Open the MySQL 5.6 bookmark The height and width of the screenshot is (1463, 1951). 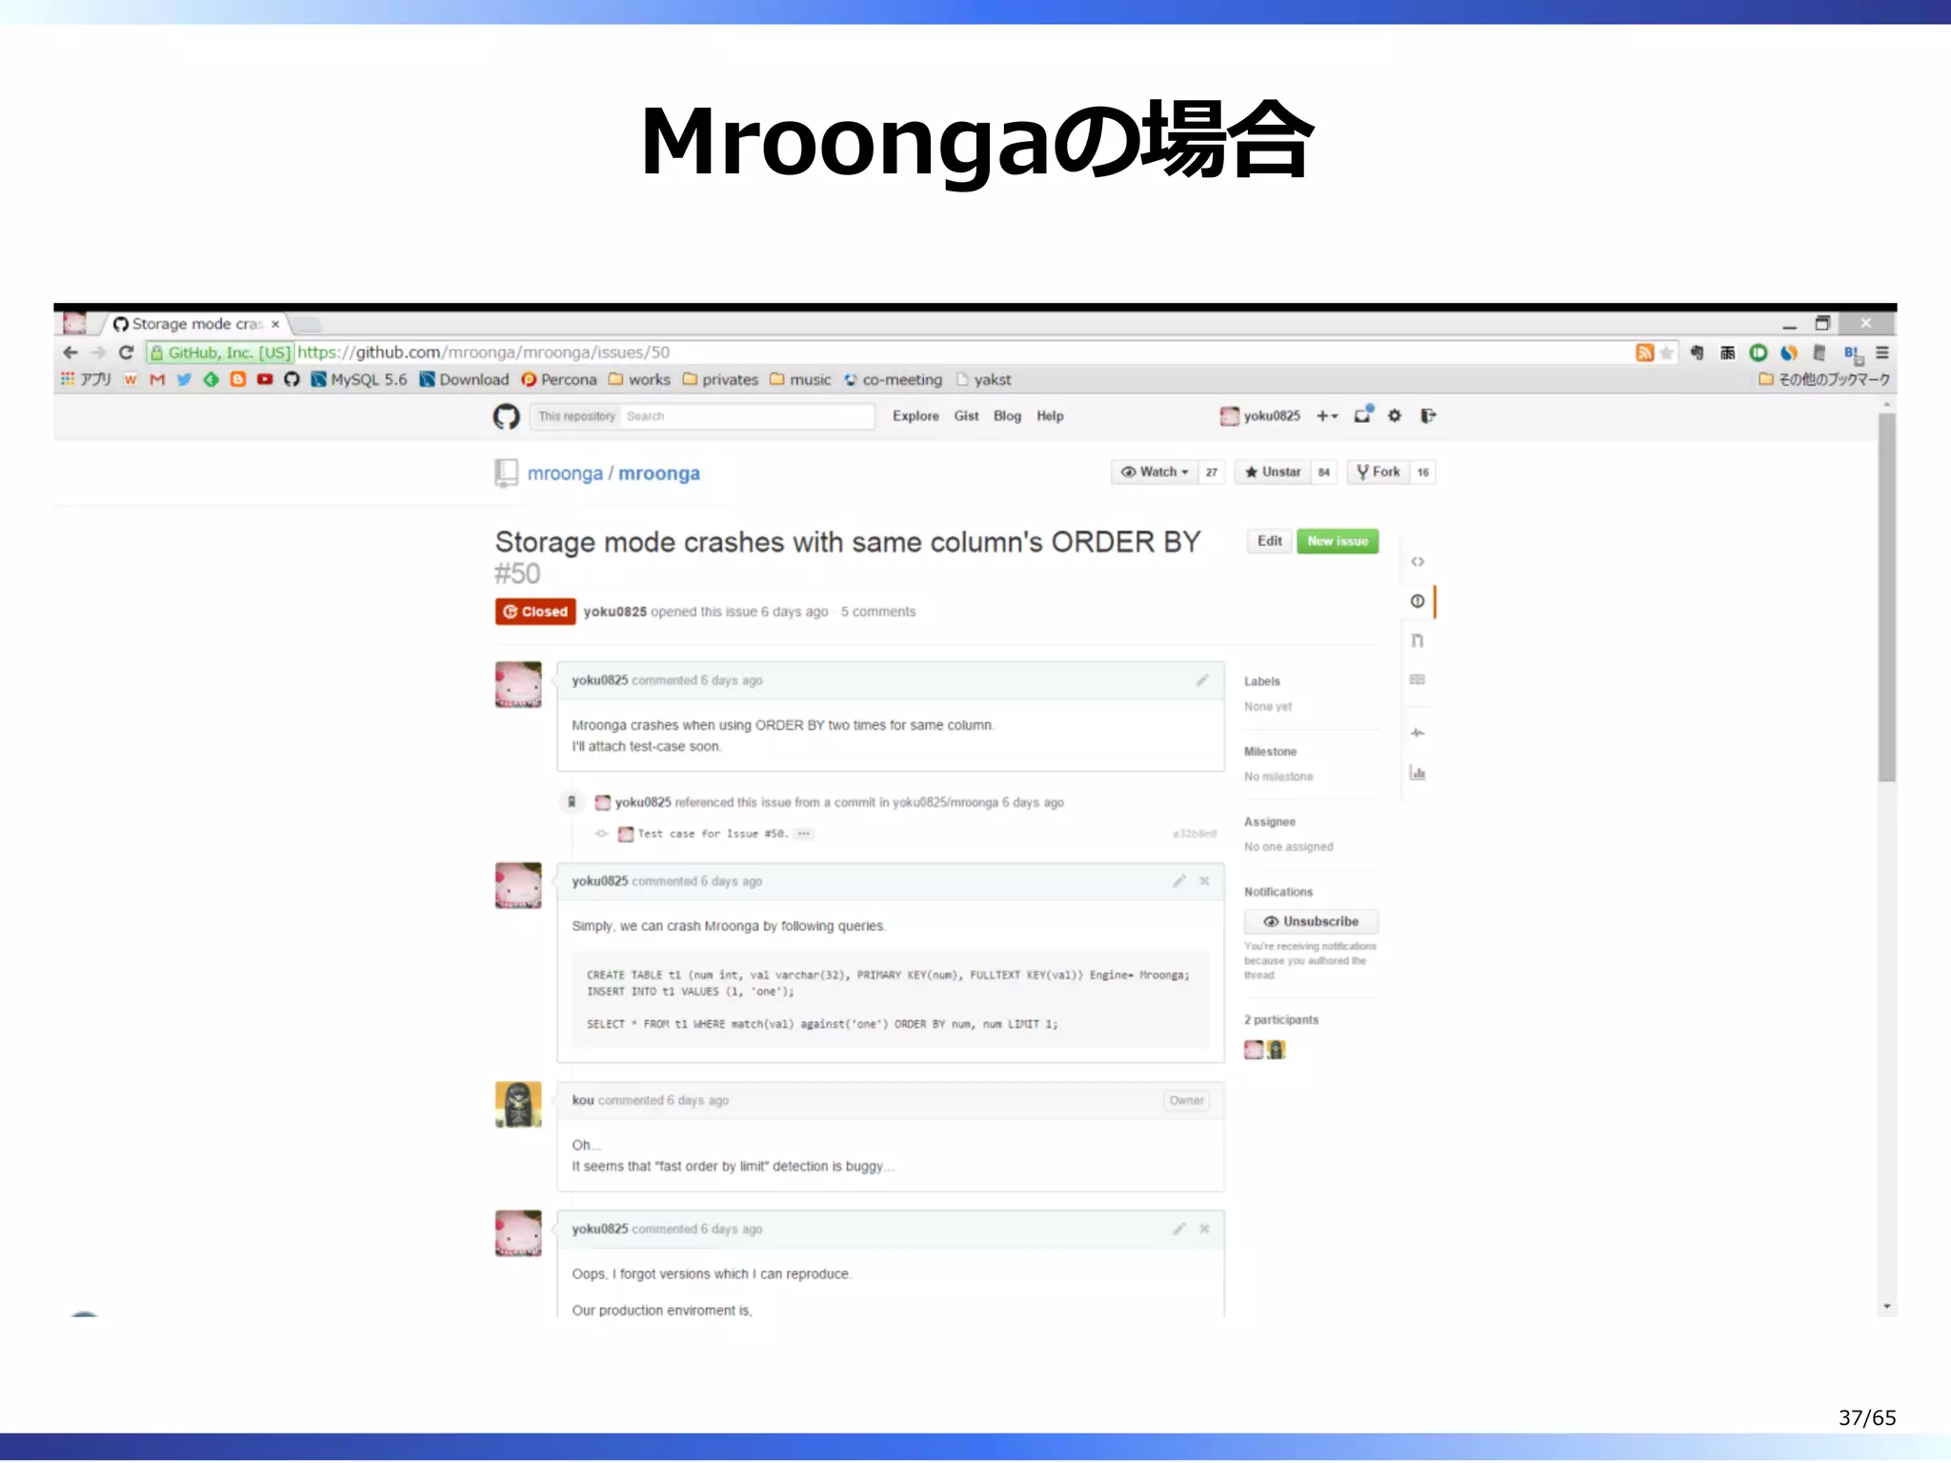coord(359,379)
